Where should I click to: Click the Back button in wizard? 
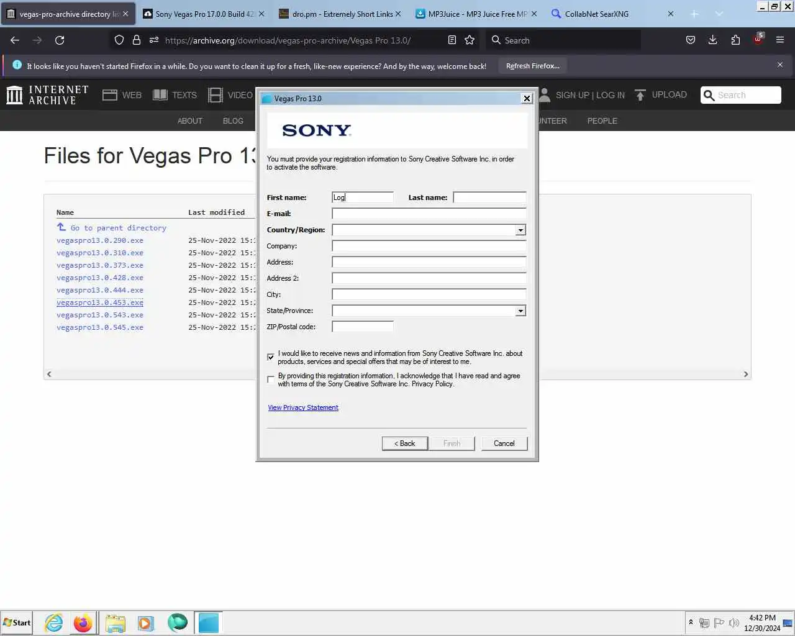point(405,443)
